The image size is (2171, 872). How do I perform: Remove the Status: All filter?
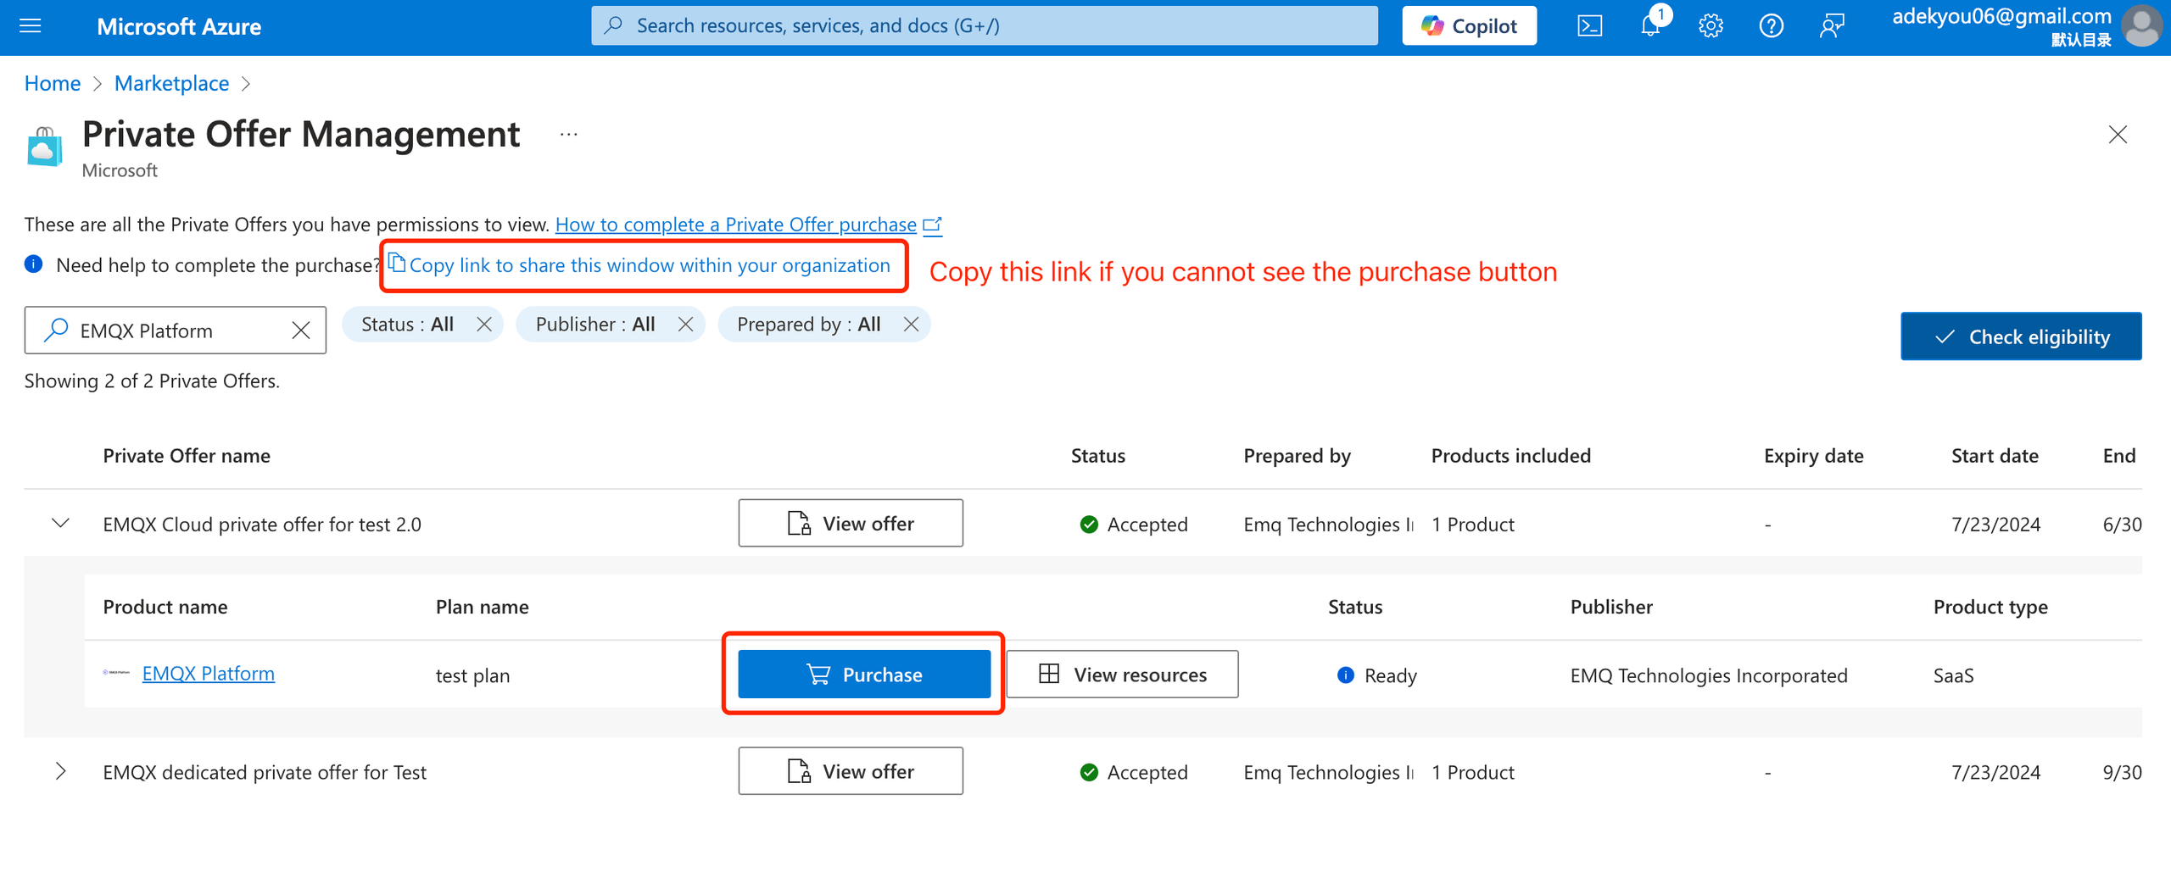tap(485, 324)
